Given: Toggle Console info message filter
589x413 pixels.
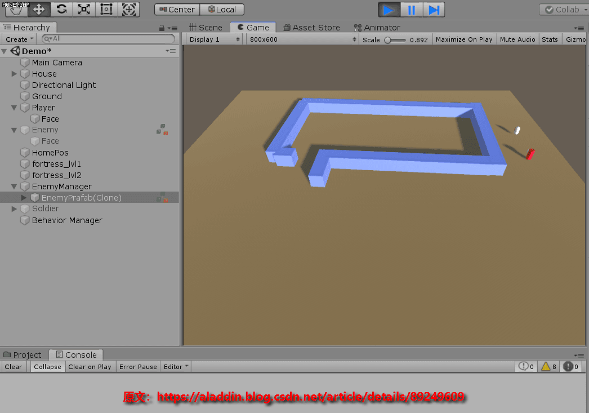Looking at the screenshot, I should 526,366.
